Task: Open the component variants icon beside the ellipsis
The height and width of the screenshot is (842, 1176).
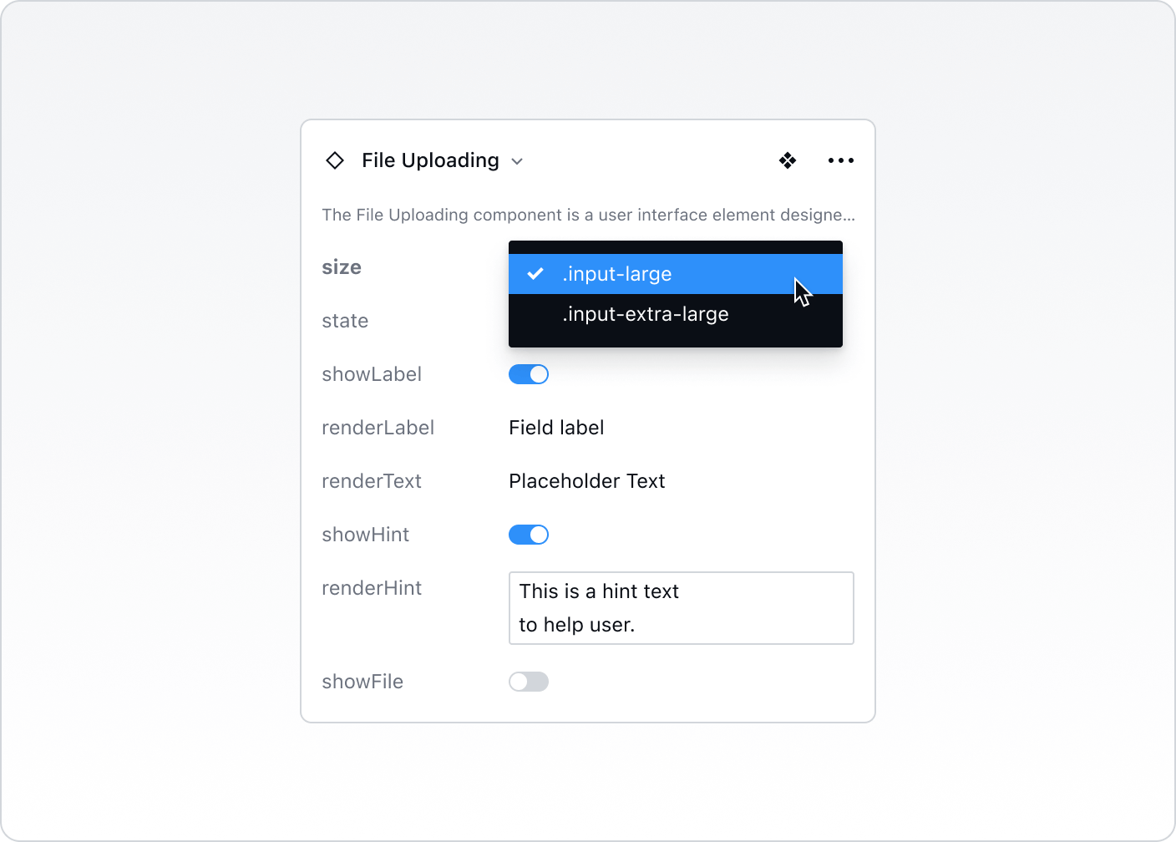Action: pyautogui.click(x=788, y=160)
